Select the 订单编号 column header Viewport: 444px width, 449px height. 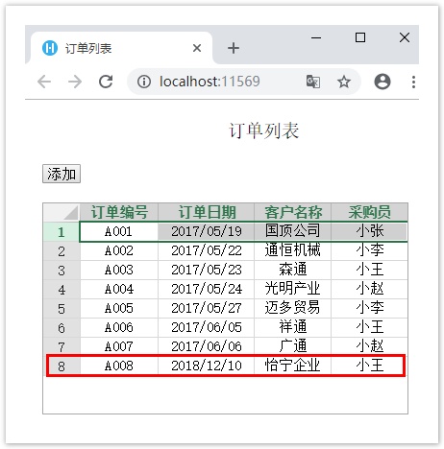[x=119, y=212]
